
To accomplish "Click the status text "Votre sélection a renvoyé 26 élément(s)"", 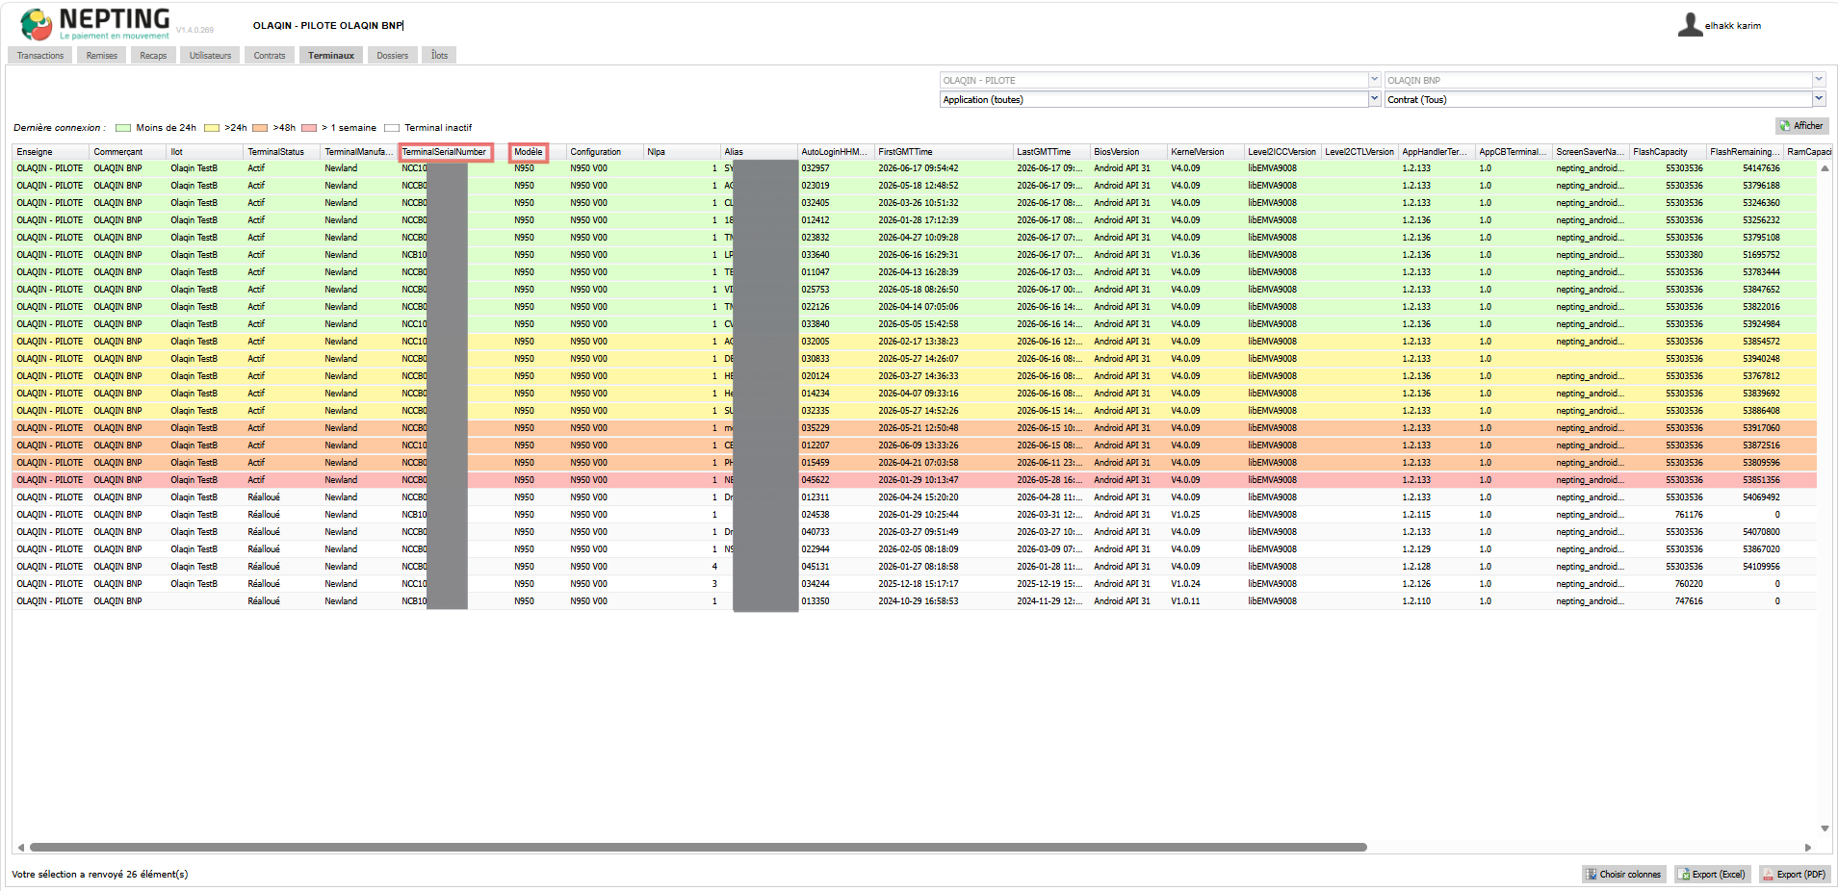I will click(100, 875).
